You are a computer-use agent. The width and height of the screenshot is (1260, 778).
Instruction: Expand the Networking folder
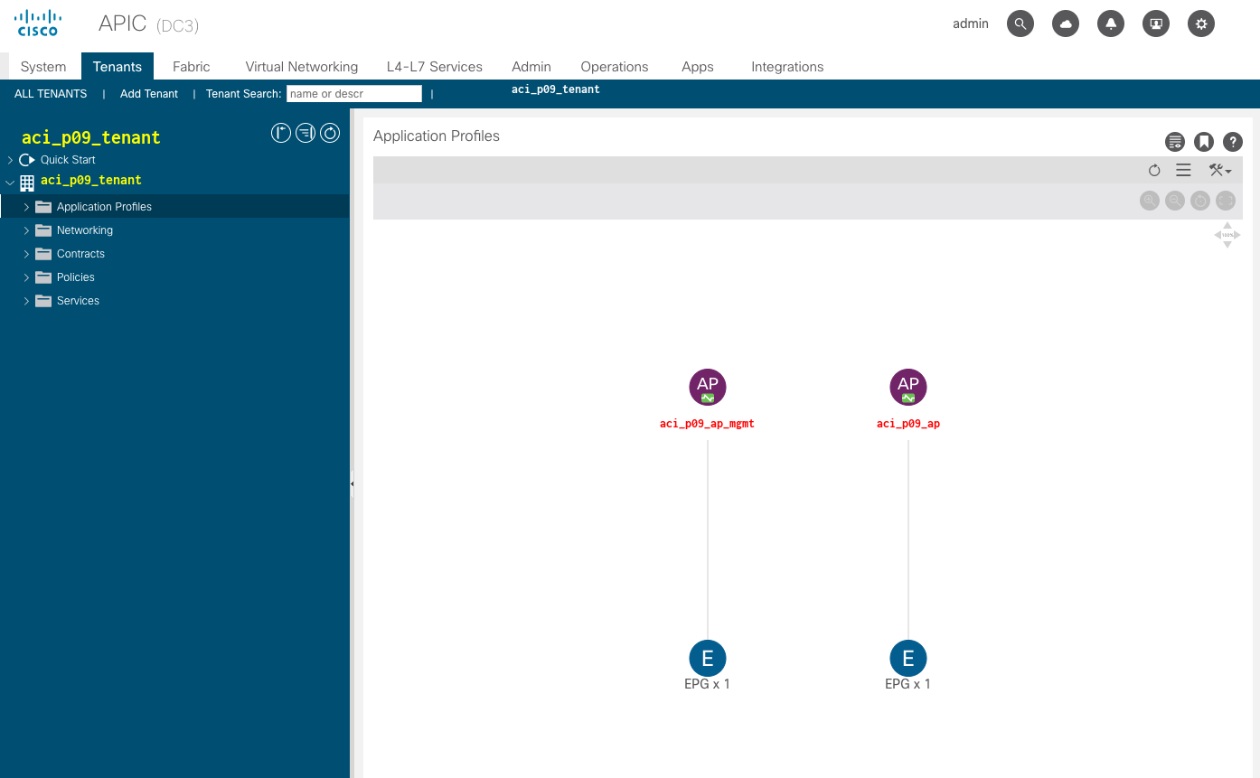pyautogui.click(x=26, y=230)
